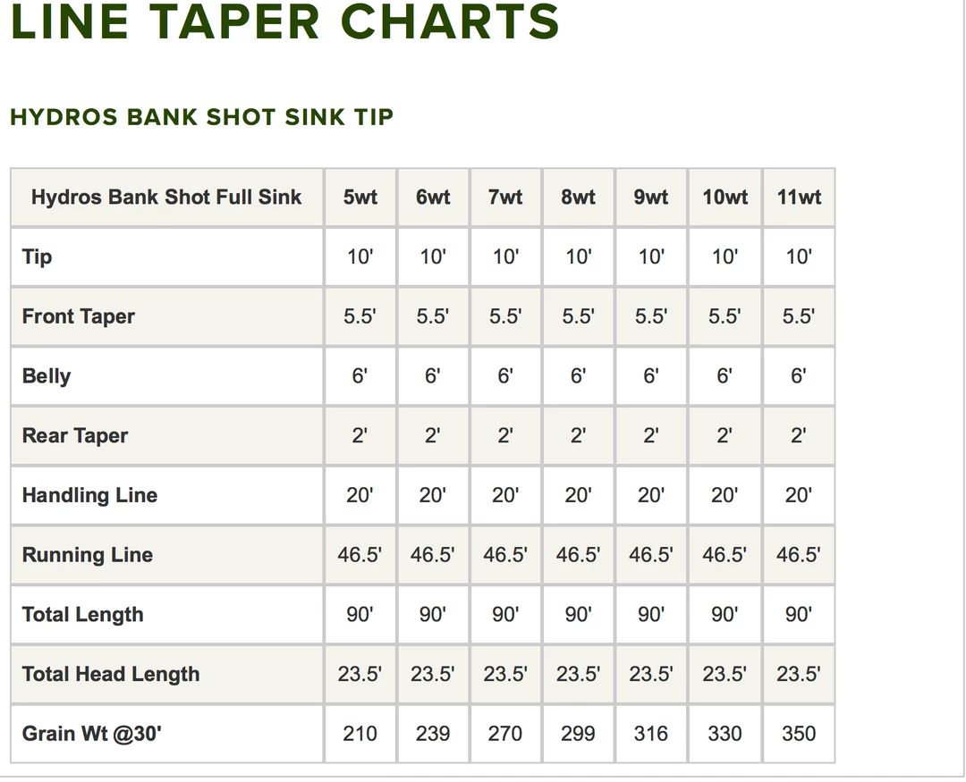Viewport: 966px width, 782px height.
Task: Click the Running Line row label
Action: click(x=88, y=555)
